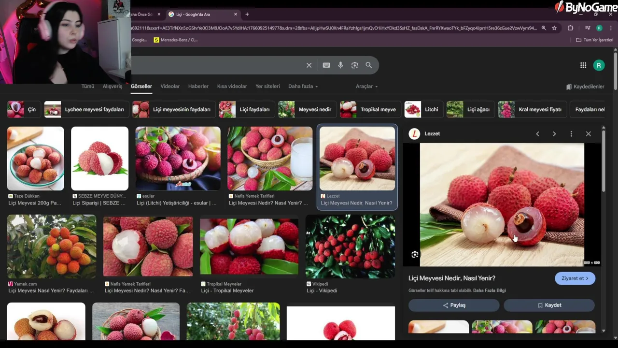Click the Kaydet save button

(x=549, y=305)
